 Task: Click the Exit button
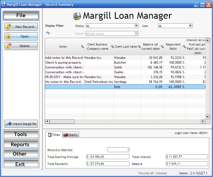click(x=21, y=164)
